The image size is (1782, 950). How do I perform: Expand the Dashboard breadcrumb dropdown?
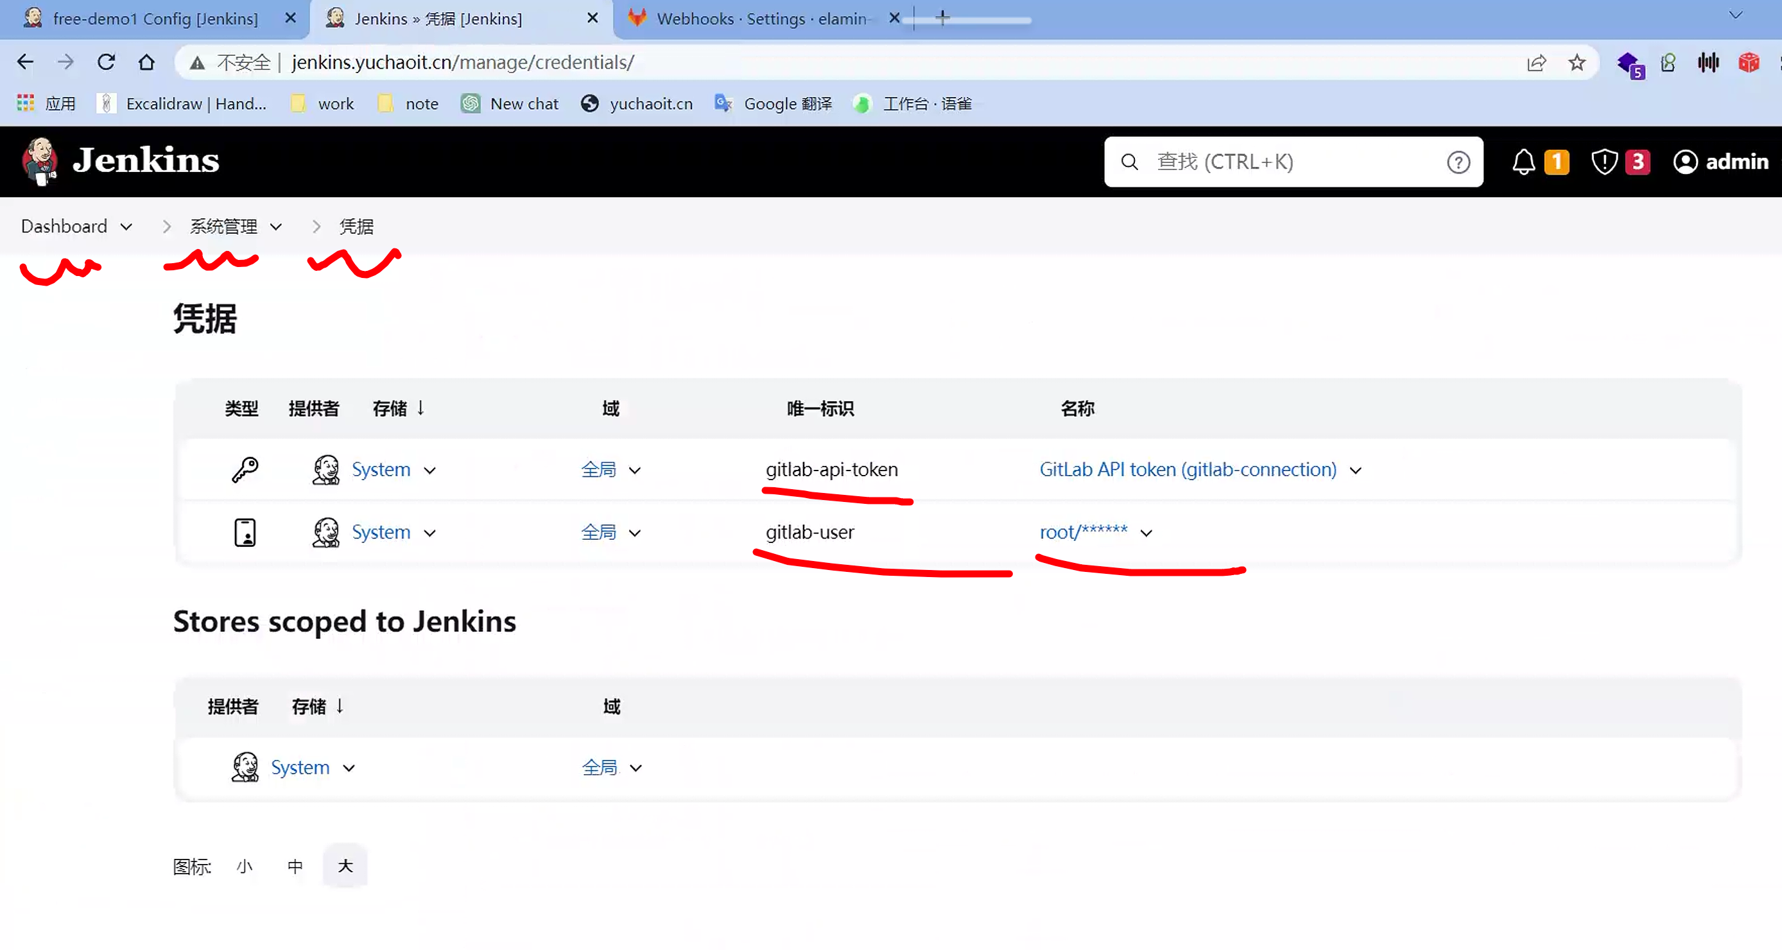(126, 227)
